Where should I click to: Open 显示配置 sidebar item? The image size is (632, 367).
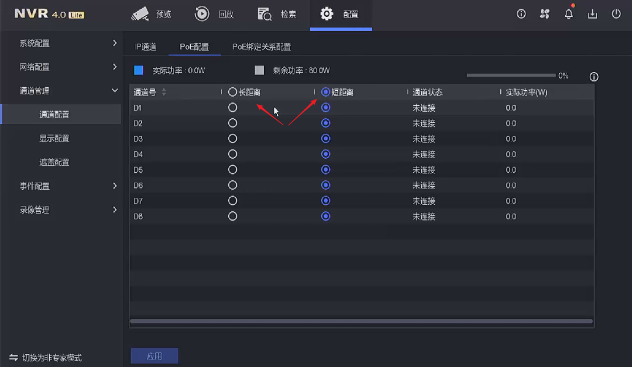coord(54,138)
